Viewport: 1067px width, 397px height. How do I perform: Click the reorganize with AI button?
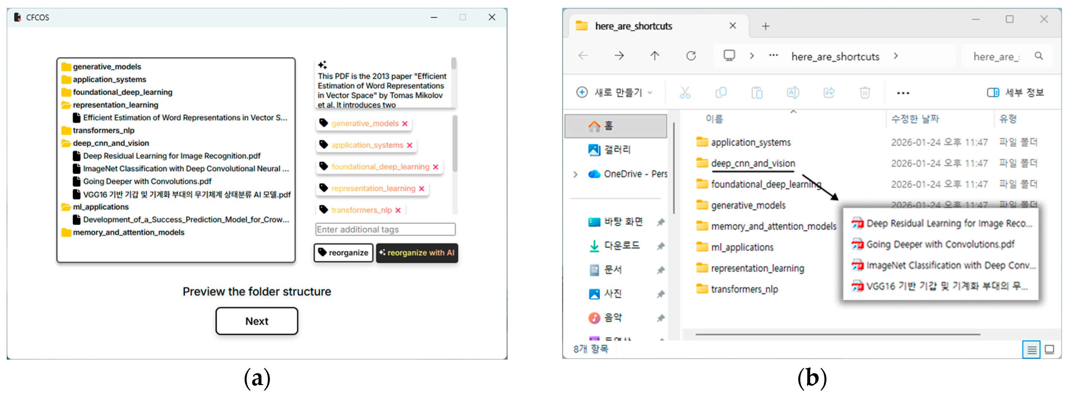417,253
